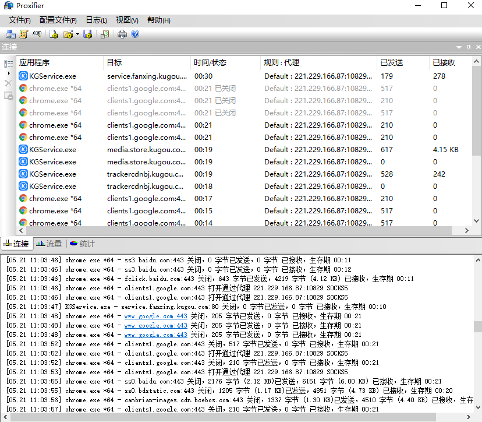
Task: Click the list view icon beside connections
Action: coord(9,64)
